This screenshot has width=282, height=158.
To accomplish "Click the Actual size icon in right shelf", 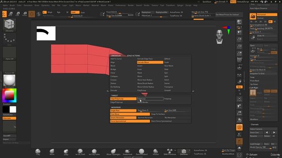I will (x=239, y=47).
